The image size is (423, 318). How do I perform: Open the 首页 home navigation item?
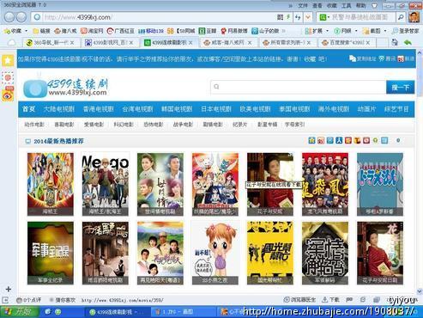coord(29,109)
